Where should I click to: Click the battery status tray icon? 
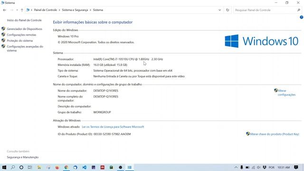247,167
